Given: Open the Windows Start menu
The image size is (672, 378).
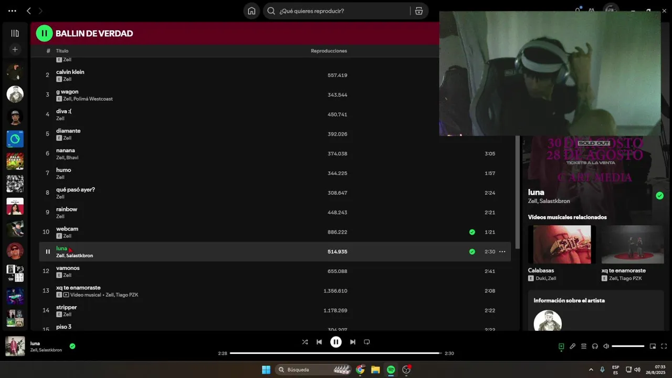Looking at the screenshot, I should coord(266,370).
